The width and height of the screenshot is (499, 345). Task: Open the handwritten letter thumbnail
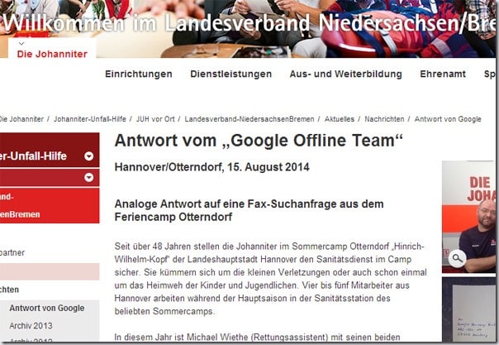[x=468, y=309]
